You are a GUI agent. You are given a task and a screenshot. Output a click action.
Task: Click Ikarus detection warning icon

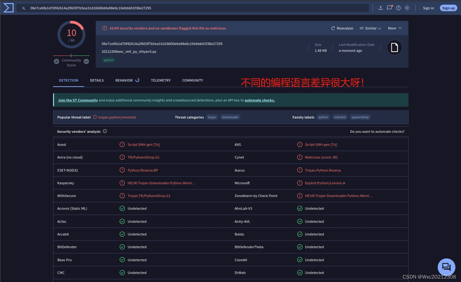pyautogui.click(x=300, y=170)
